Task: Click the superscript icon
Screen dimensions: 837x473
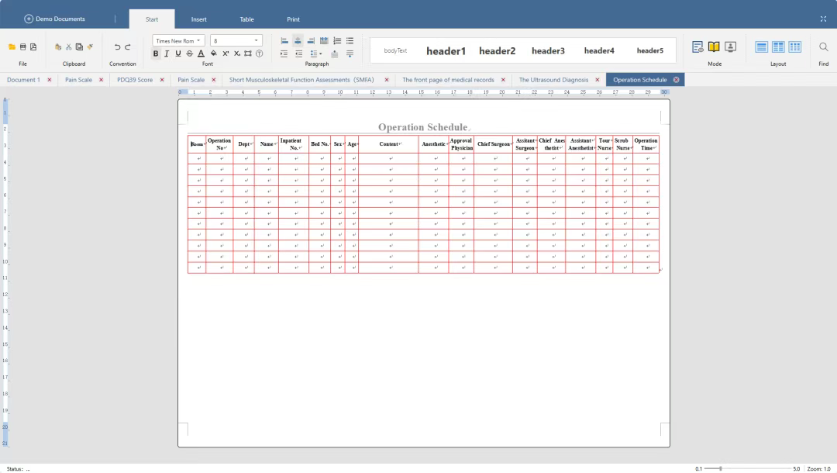Action: [226, 54]
